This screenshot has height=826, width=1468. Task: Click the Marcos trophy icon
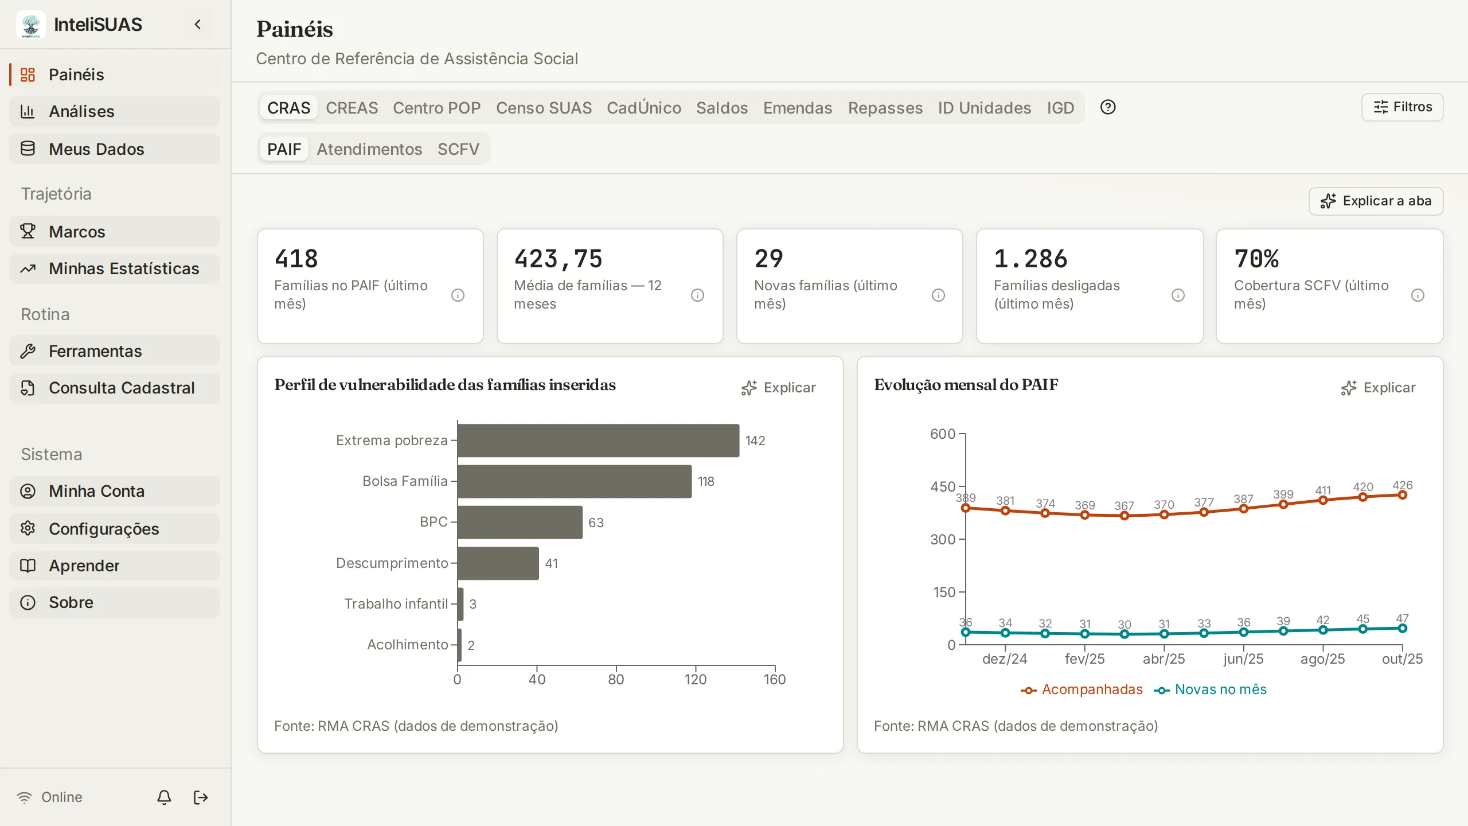pos(28,231)
